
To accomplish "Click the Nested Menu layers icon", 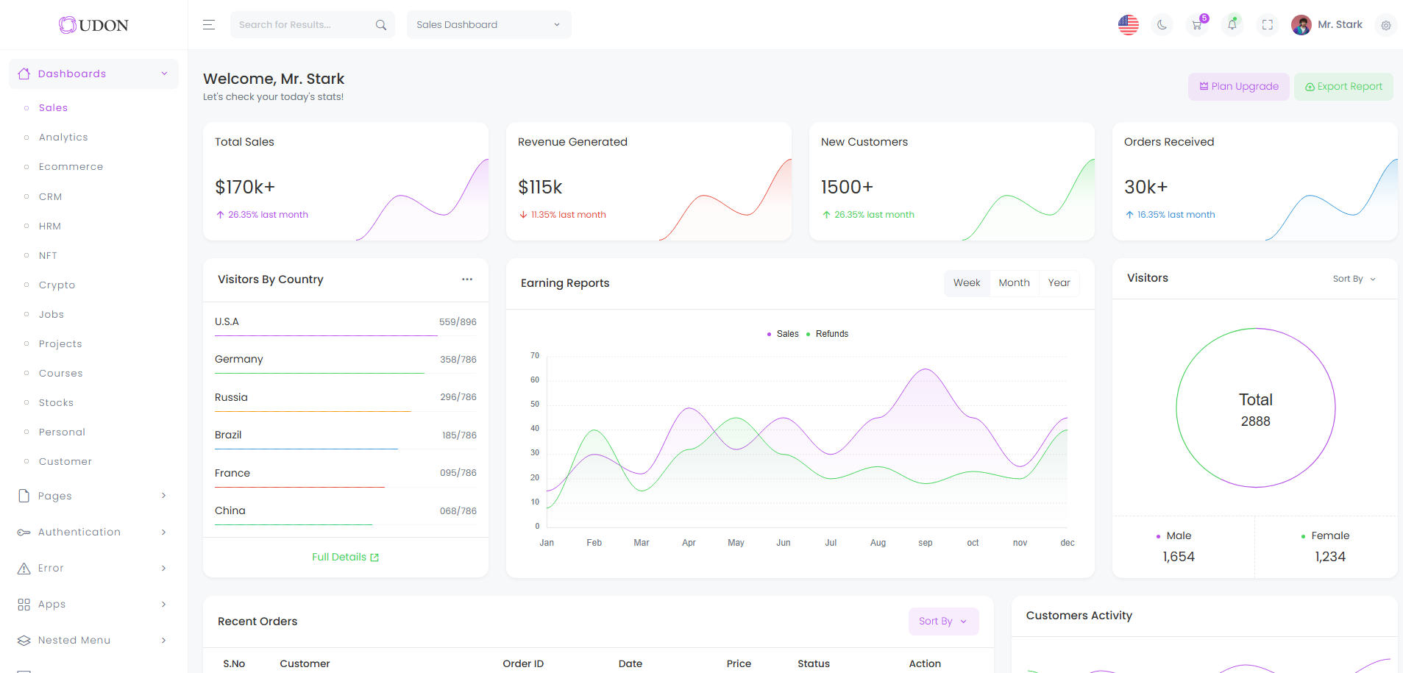I will [x=24, y=640].
